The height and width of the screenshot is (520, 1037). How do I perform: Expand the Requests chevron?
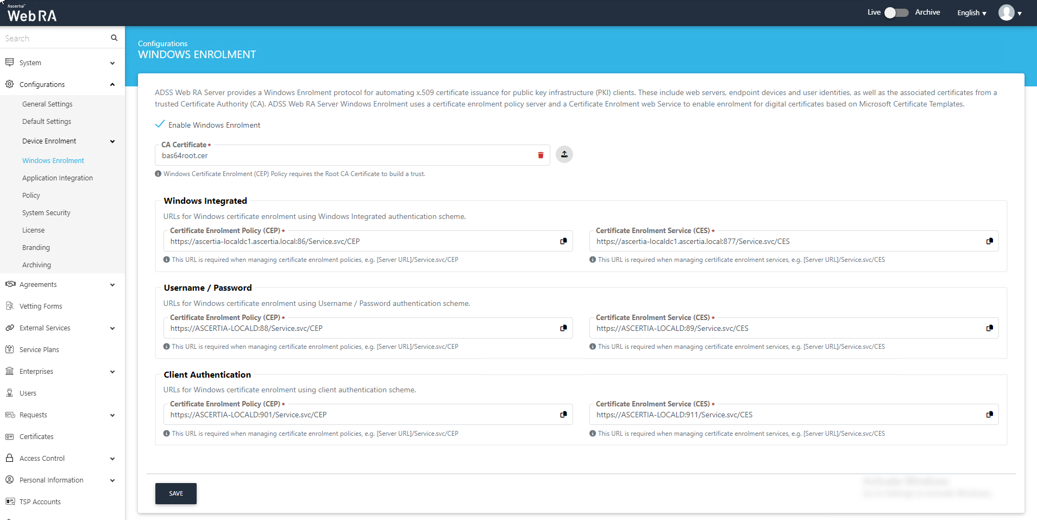click(112, 415)
